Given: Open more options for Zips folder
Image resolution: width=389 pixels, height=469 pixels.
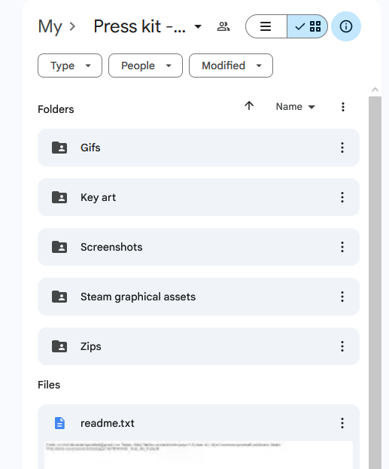Looking at the screenshot, I should click(342, 346).
